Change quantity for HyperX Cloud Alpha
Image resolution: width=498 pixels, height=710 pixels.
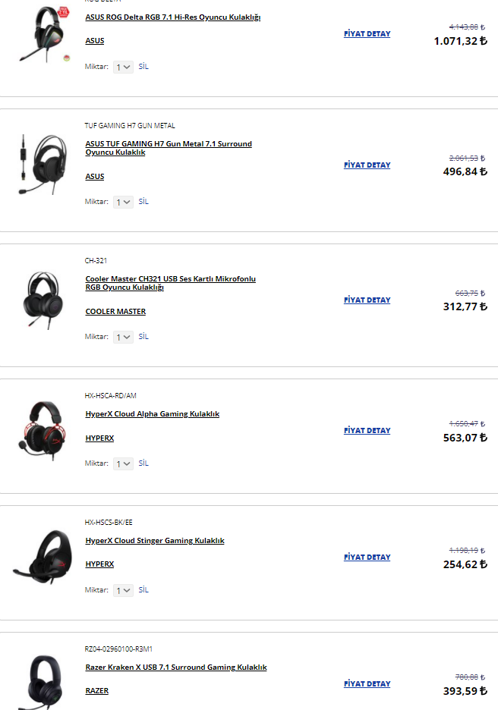(123, 464)
